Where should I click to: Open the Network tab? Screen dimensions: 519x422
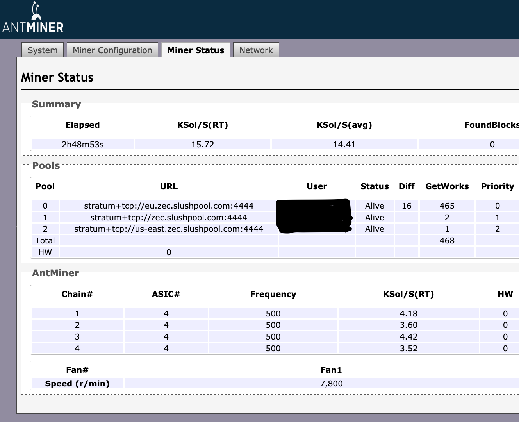point(256,50)
